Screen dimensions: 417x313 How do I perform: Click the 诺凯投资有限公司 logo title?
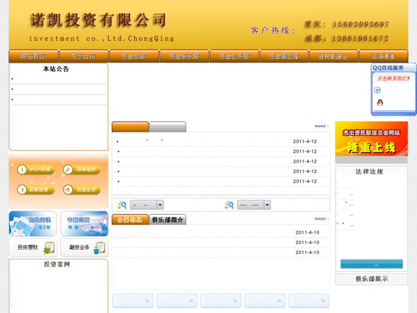(98, 20)
